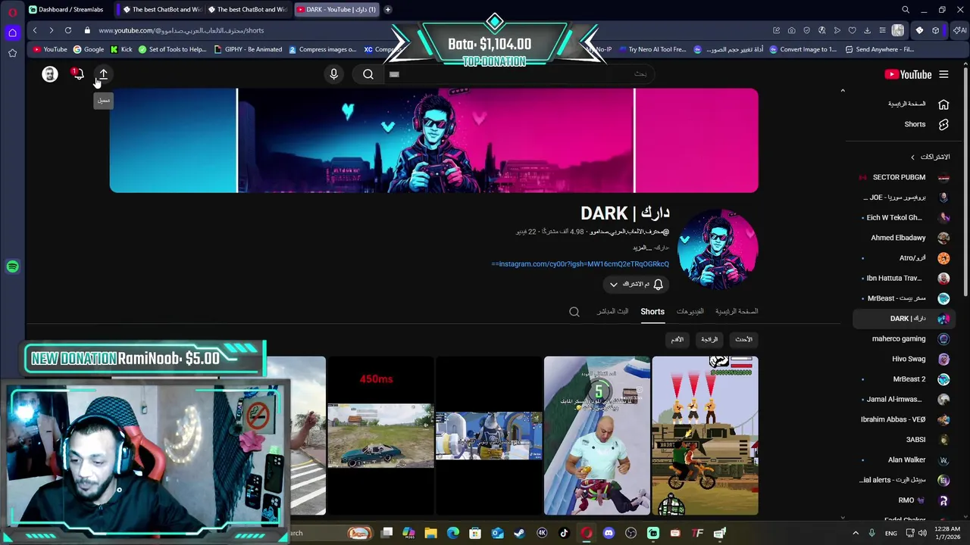Open Send Anywhere bookmark
The width and height of the screenshot is (970, 545).
(x=879, y=49)
